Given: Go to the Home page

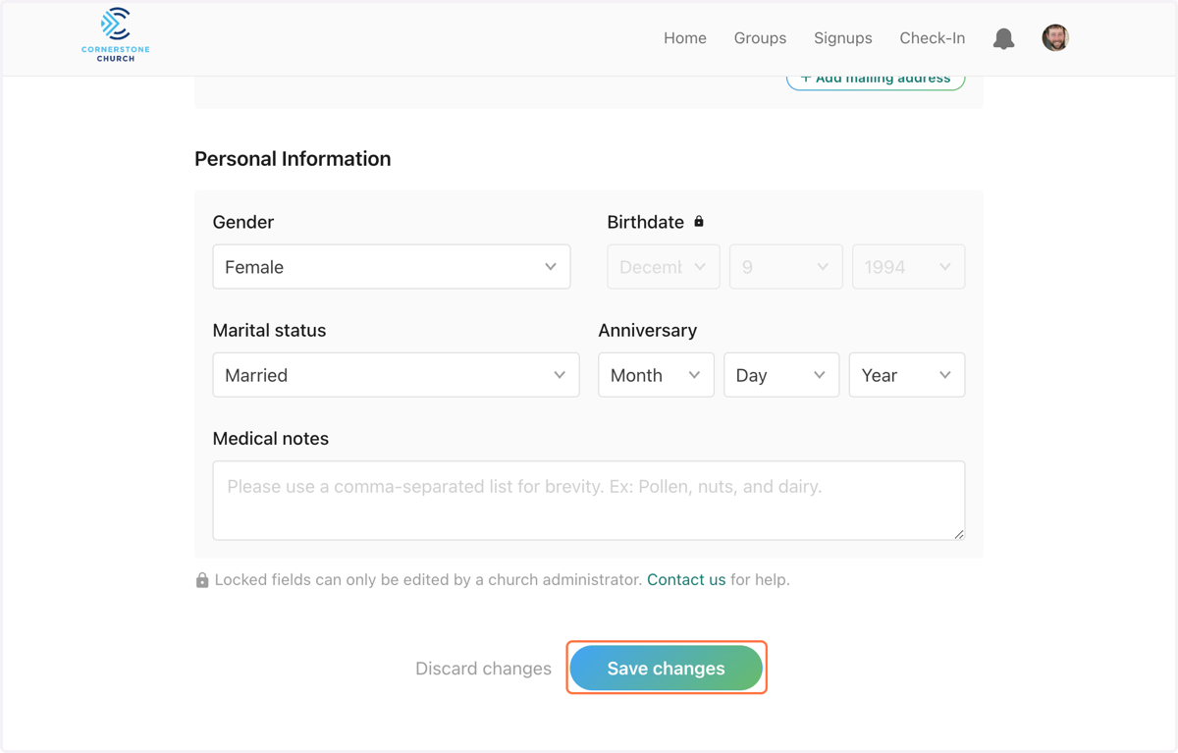Looking at the screenshot, I should pyautogui.click(x=685, y=38).
